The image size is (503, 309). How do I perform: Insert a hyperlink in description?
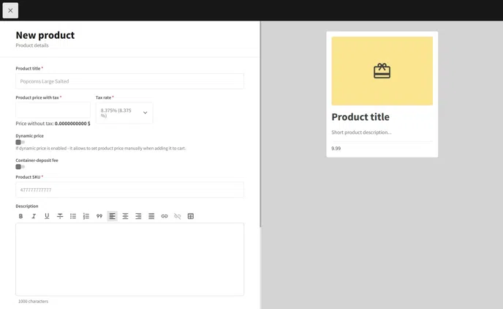[164, 216]
